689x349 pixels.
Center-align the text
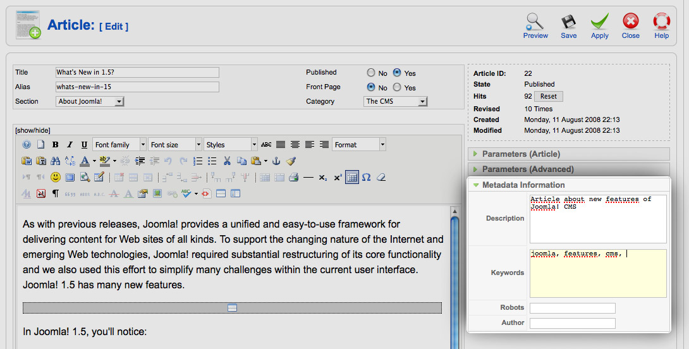click(x=295, y=145)
